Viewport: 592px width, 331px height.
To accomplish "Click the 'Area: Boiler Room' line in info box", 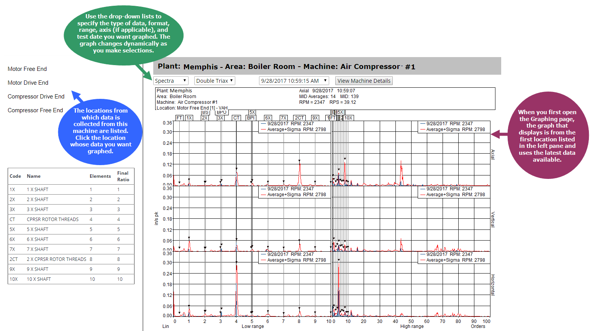I will click(x=176, y=97).
